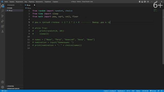The image size is (164, 92).
Task: Open Explorer panel more actions ellipsis
Action: click(21, 5)
